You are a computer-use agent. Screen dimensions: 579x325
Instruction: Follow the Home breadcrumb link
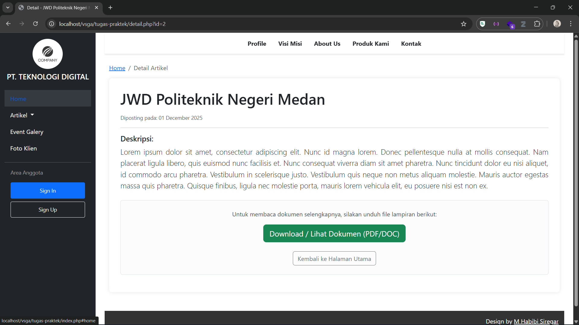(x=117, y=68)
